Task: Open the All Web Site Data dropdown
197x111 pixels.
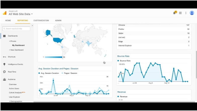Action: click(x=21, y=14)
